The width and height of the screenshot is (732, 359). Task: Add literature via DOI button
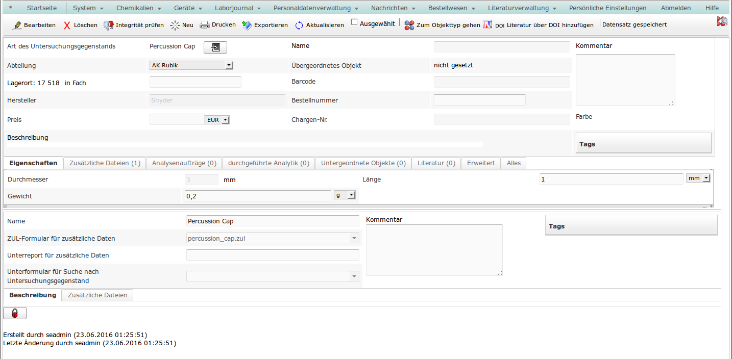point(538,25)
